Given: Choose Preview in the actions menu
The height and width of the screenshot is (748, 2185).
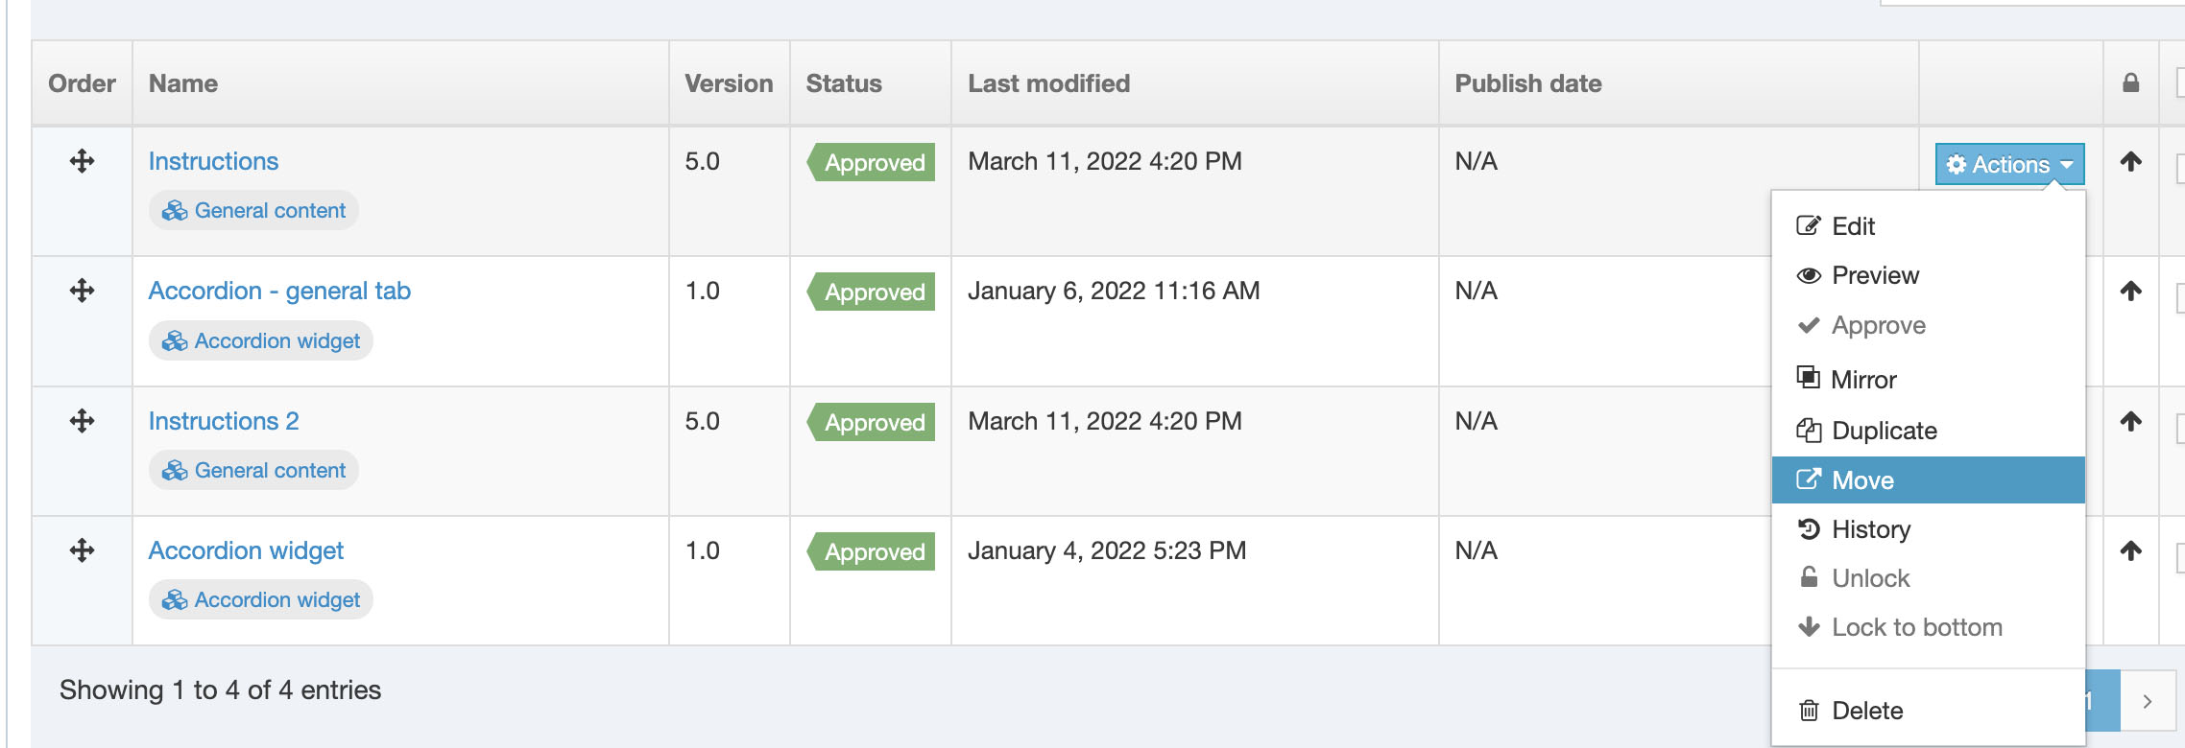Looking at the screenshot, I should 1874,276.
